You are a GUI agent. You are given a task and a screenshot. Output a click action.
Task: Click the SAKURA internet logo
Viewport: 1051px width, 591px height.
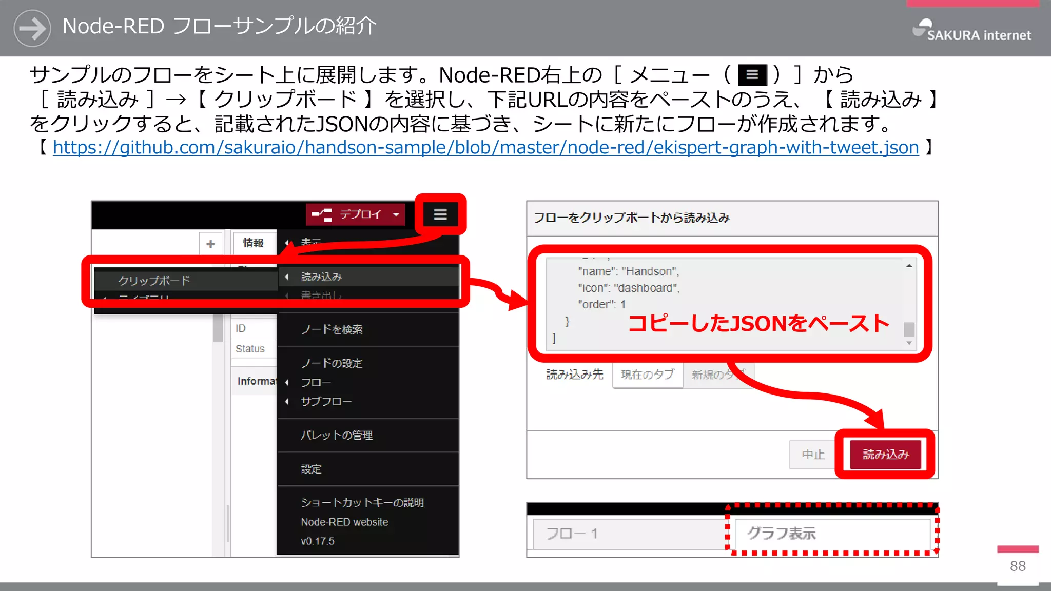971,30
